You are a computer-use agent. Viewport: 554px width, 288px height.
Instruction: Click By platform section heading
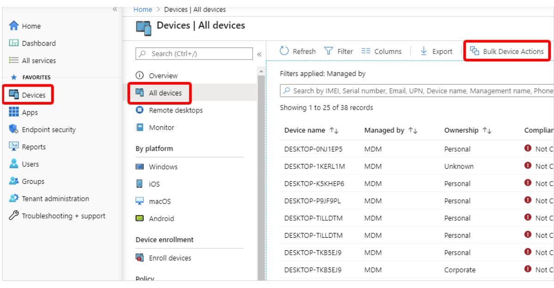point(154,149)
